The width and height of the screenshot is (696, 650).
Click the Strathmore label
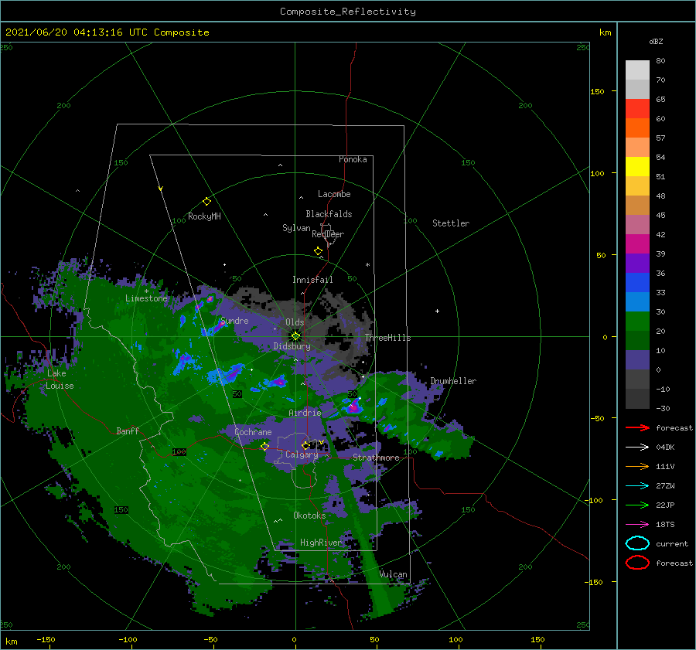376,458
